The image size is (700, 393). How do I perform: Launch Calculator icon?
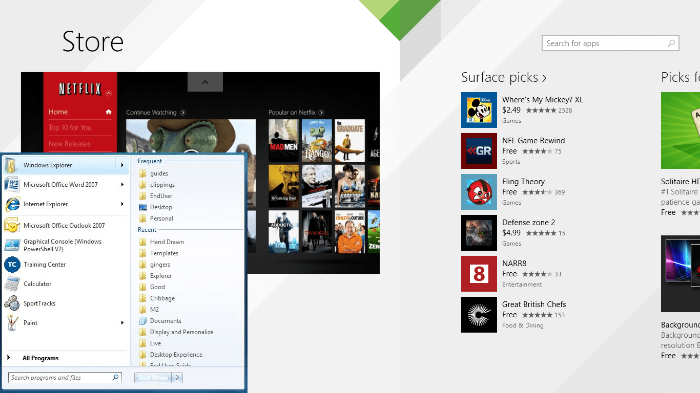12,284
